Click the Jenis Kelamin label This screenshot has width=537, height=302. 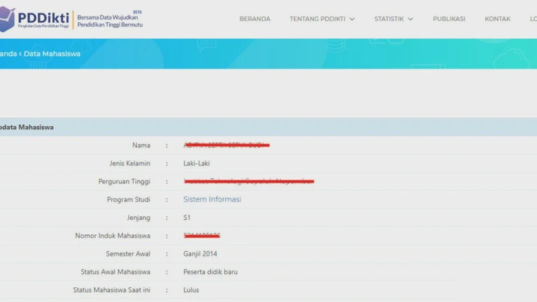[130, 163]
